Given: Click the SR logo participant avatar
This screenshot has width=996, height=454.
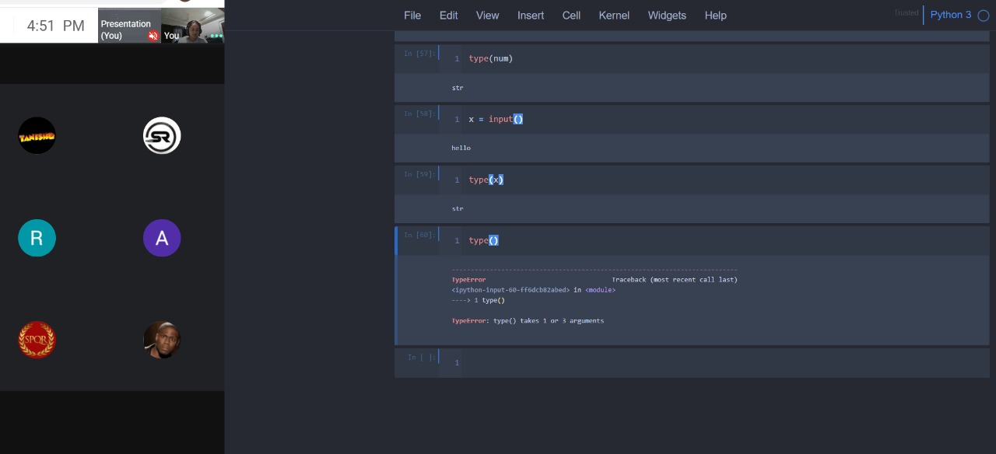Looking at the screenshot, I should (x=162, y=136).
